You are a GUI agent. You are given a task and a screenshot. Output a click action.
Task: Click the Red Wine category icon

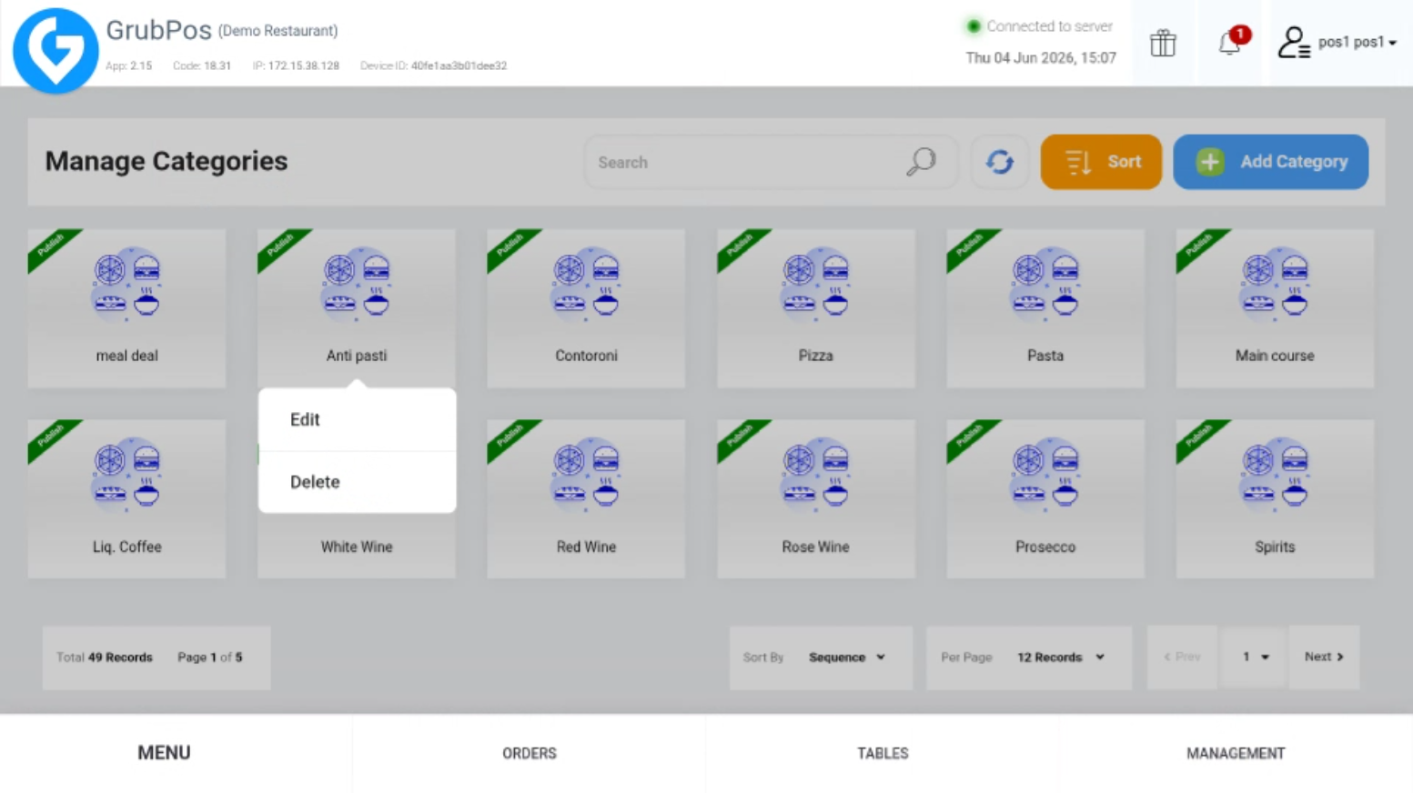click(586, 474)
